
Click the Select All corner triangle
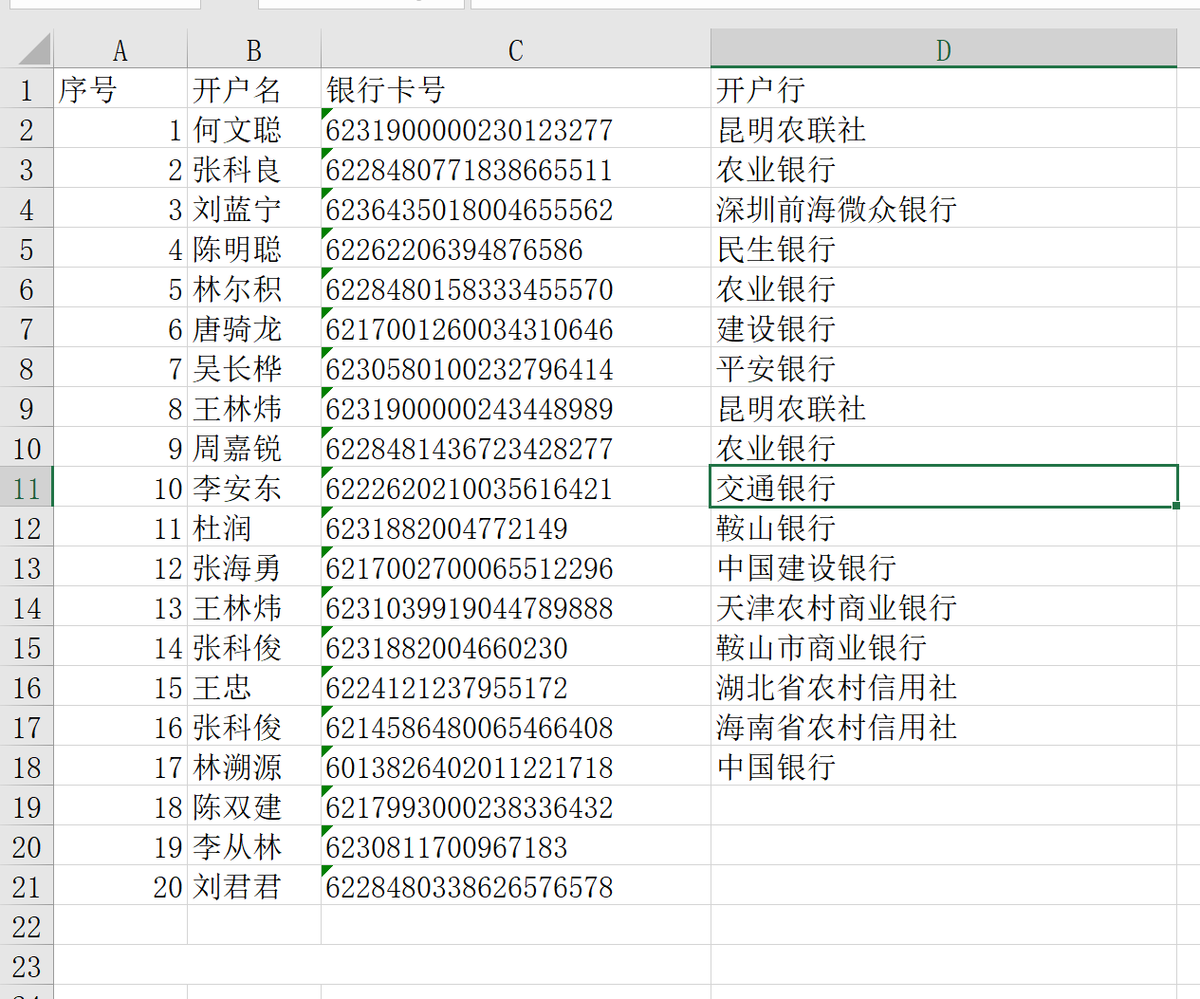[33, 49]
